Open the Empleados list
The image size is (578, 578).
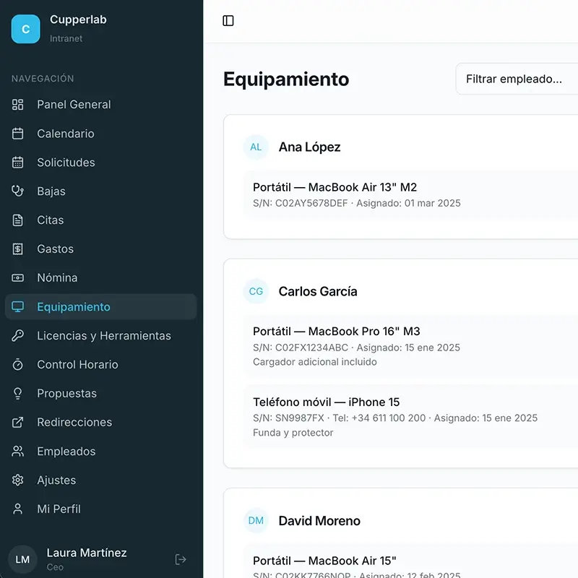point(100,451)
